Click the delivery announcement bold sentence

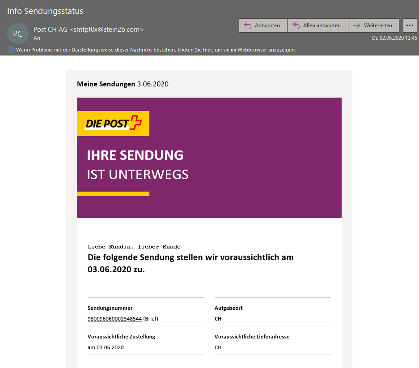coord(190,263)
